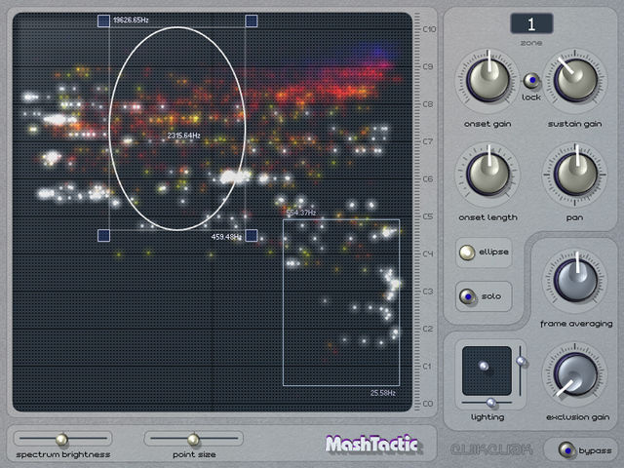This screenshot has width=624, height=468.
Task: Click the lighting horizontal slider handle
Action: 491,403
